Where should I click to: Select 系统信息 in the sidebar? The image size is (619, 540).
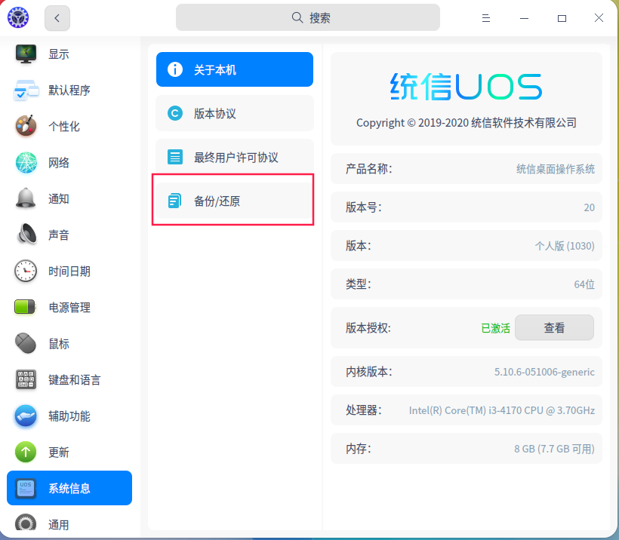click(x=69, y=488)
